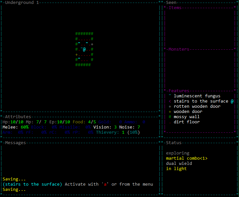This screenshot has height=197, width=239.
Task: Click the + glyph beside 'rotten wooden door'
Action: [x=170, y=106]
